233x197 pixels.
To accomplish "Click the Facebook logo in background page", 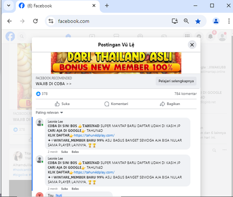I will [10, 36].
